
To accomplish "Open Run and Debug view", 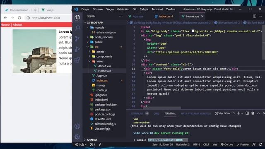I will pyautogui.click(x=77, y=49).
